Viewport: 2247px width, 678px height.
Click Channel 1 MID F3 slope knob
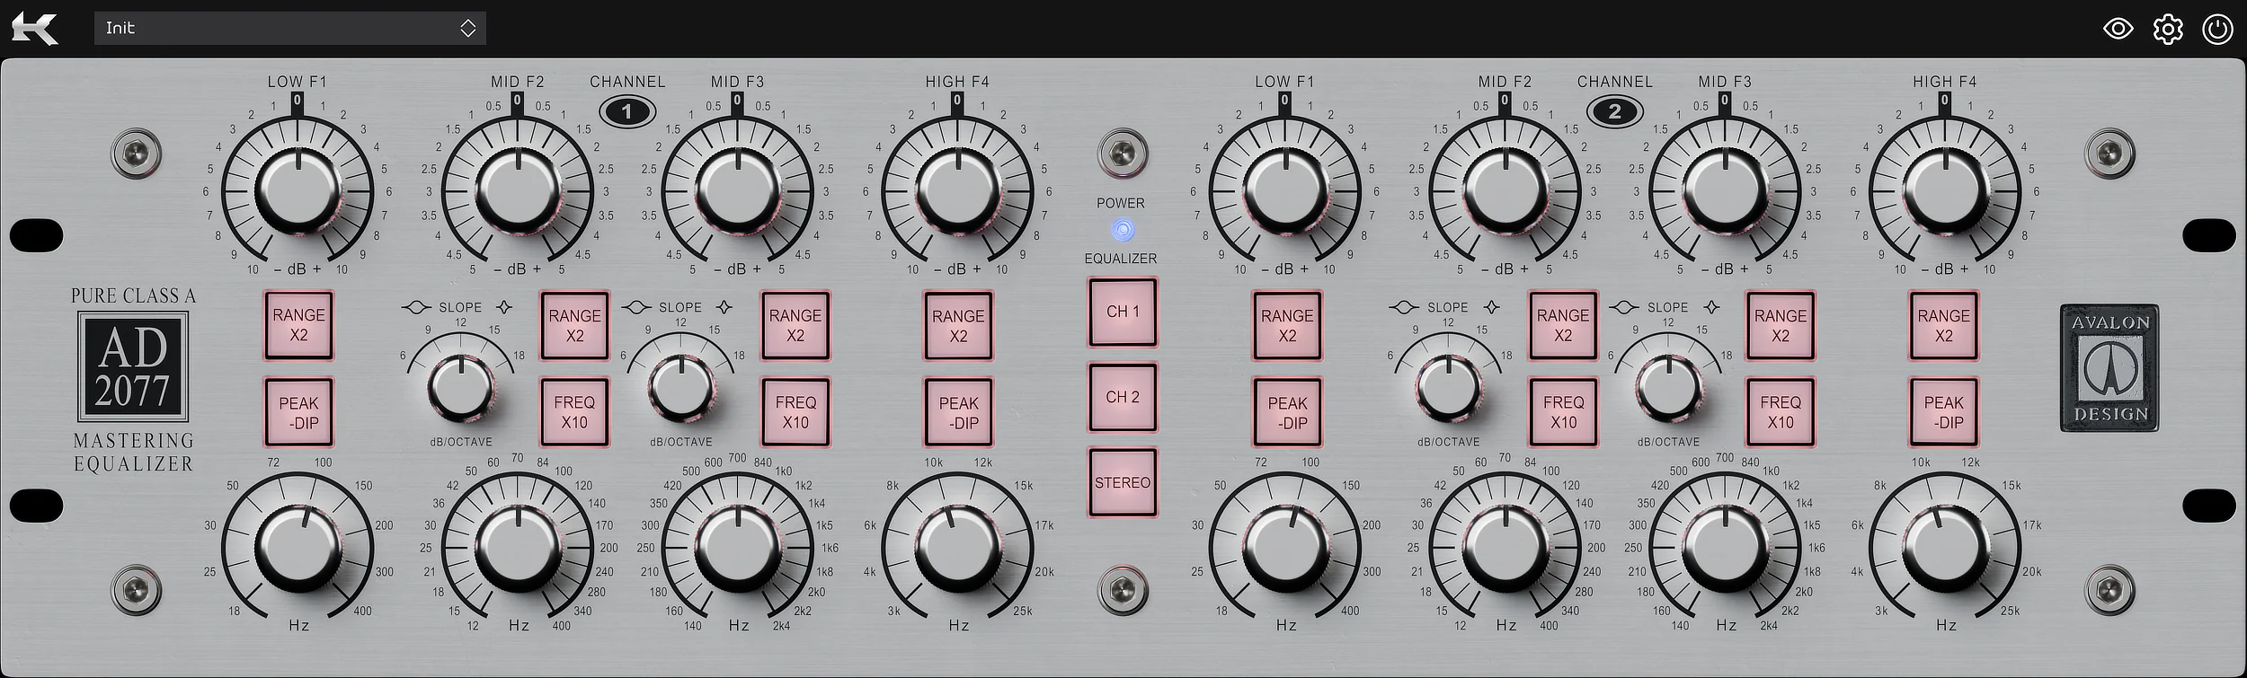[x=680, y=386]
